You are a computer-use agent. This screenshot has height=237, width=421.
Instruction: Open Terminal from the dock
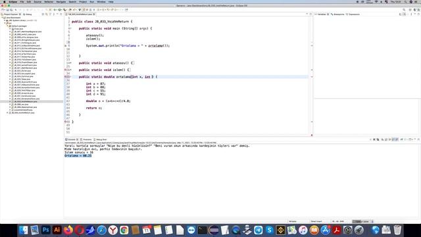coord(202,230)
